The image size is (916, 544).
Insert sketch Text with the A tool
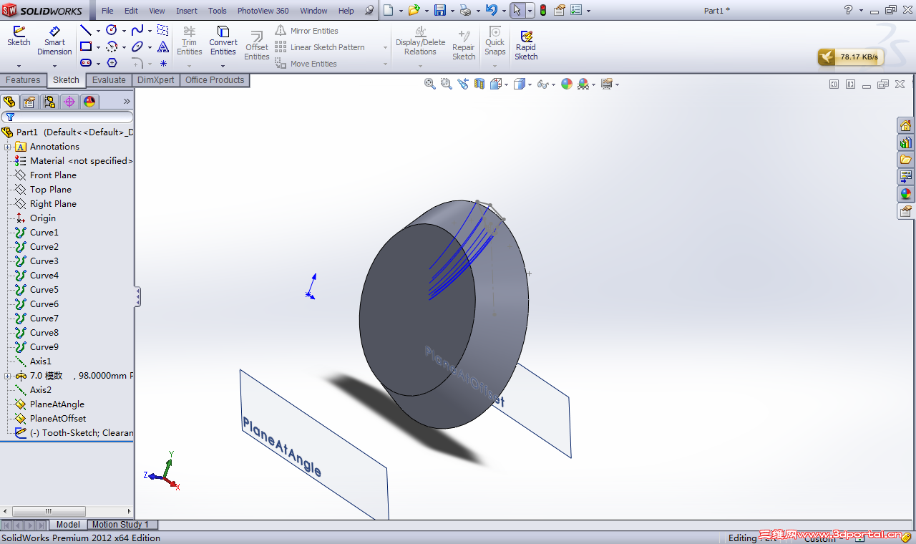pos(163,47)
